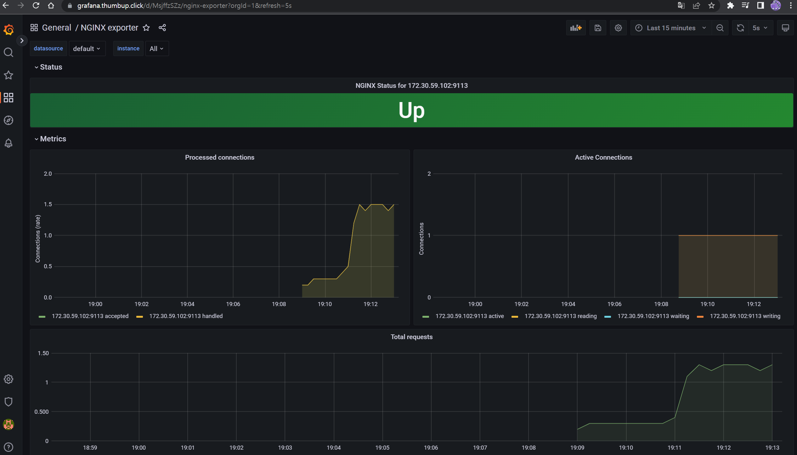Screen dimensions: 797x455
Task: Open Alerting bell in sidebar
Action: click(8, 143)
